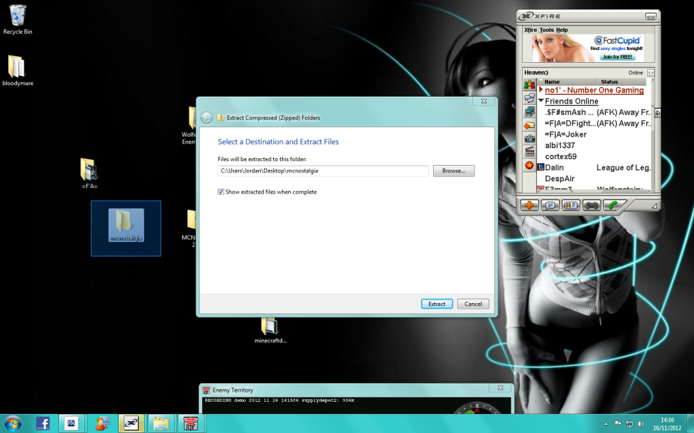Click the Cancel button in extract dialog
The height and width of the screenshot is (433, 694).
[473, 304]
